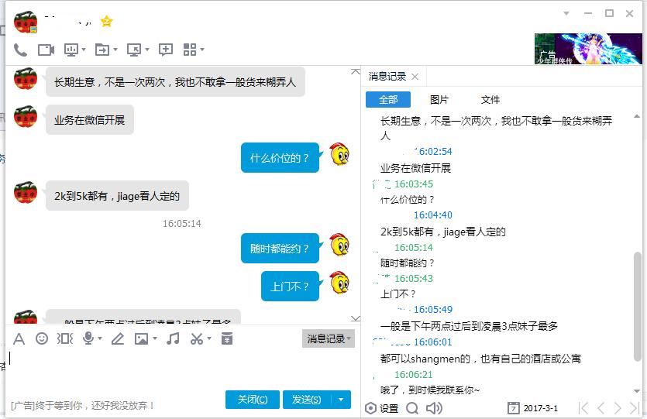Image resolution: width=647 pixels, height=419 pixels.
Task: Click the 发送(S) button
Action: pos(307,400)
